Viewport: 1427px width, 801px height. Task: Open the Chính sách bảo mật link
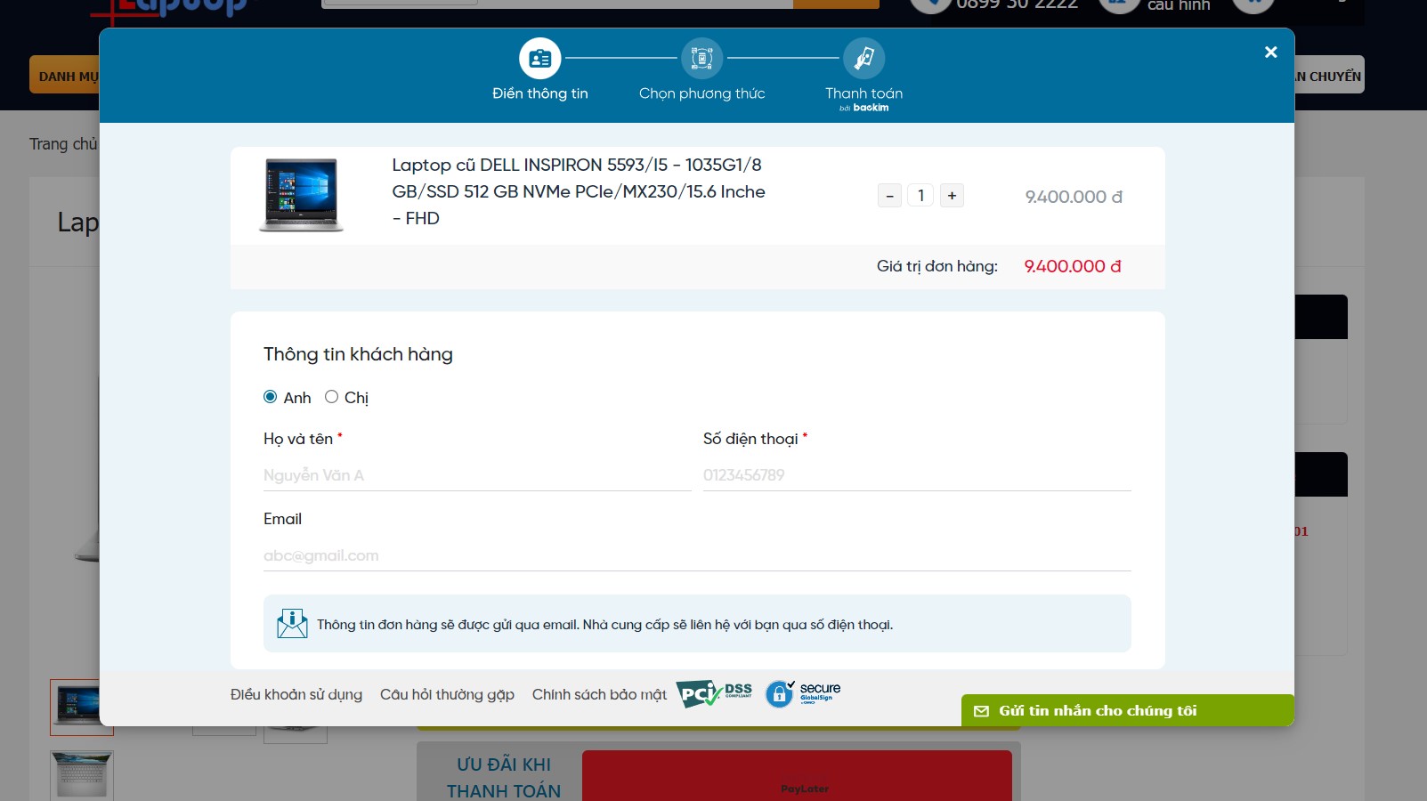coord(599,694)
